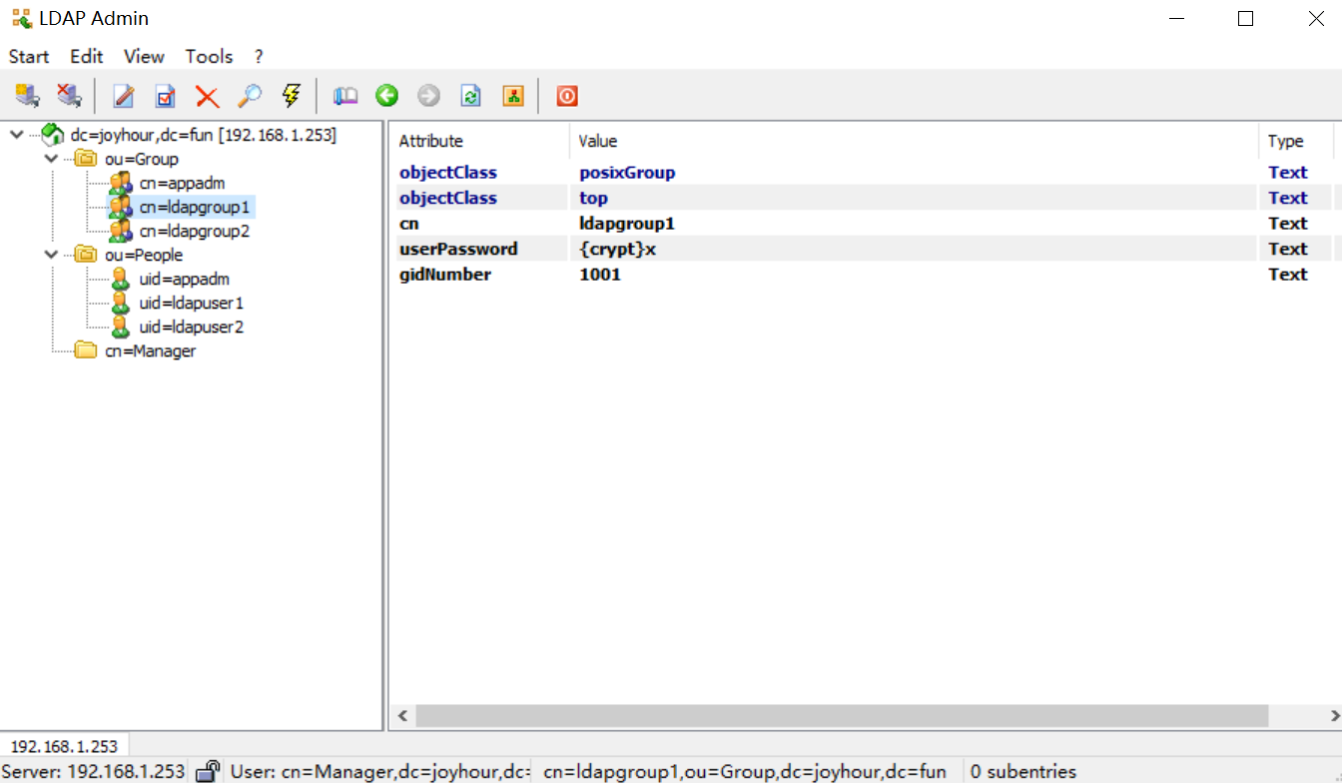The image size is (1342, 783).
Task: Click the folder icon of cn=Manager
Action: (x=87, y=351)
